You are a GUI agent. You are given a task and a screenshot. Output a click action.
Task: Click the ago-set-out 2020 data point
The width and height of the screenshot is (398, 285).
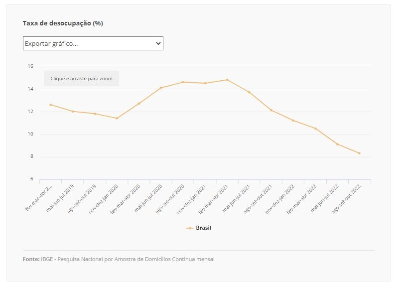click(183, 82)
